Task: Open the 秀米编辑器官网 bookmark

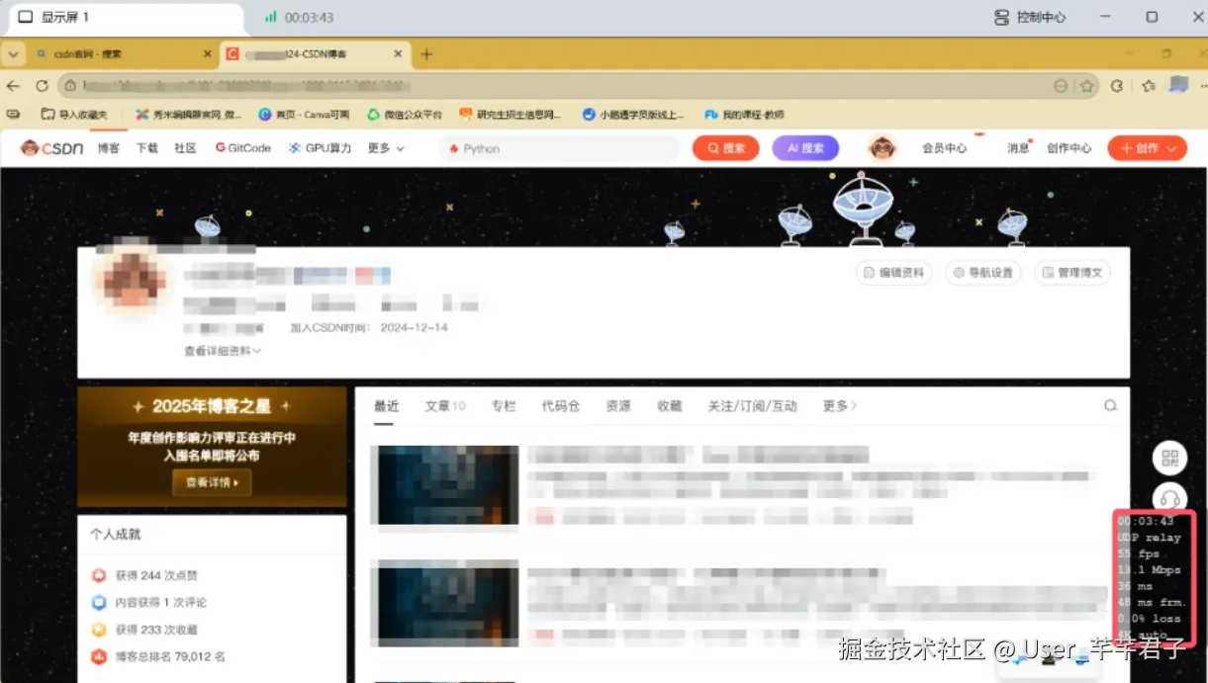Action: coord(189,115)
